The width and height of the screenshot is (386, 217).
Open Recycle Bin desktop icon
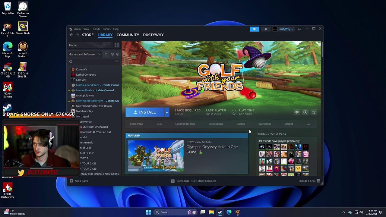coord(8,8)
